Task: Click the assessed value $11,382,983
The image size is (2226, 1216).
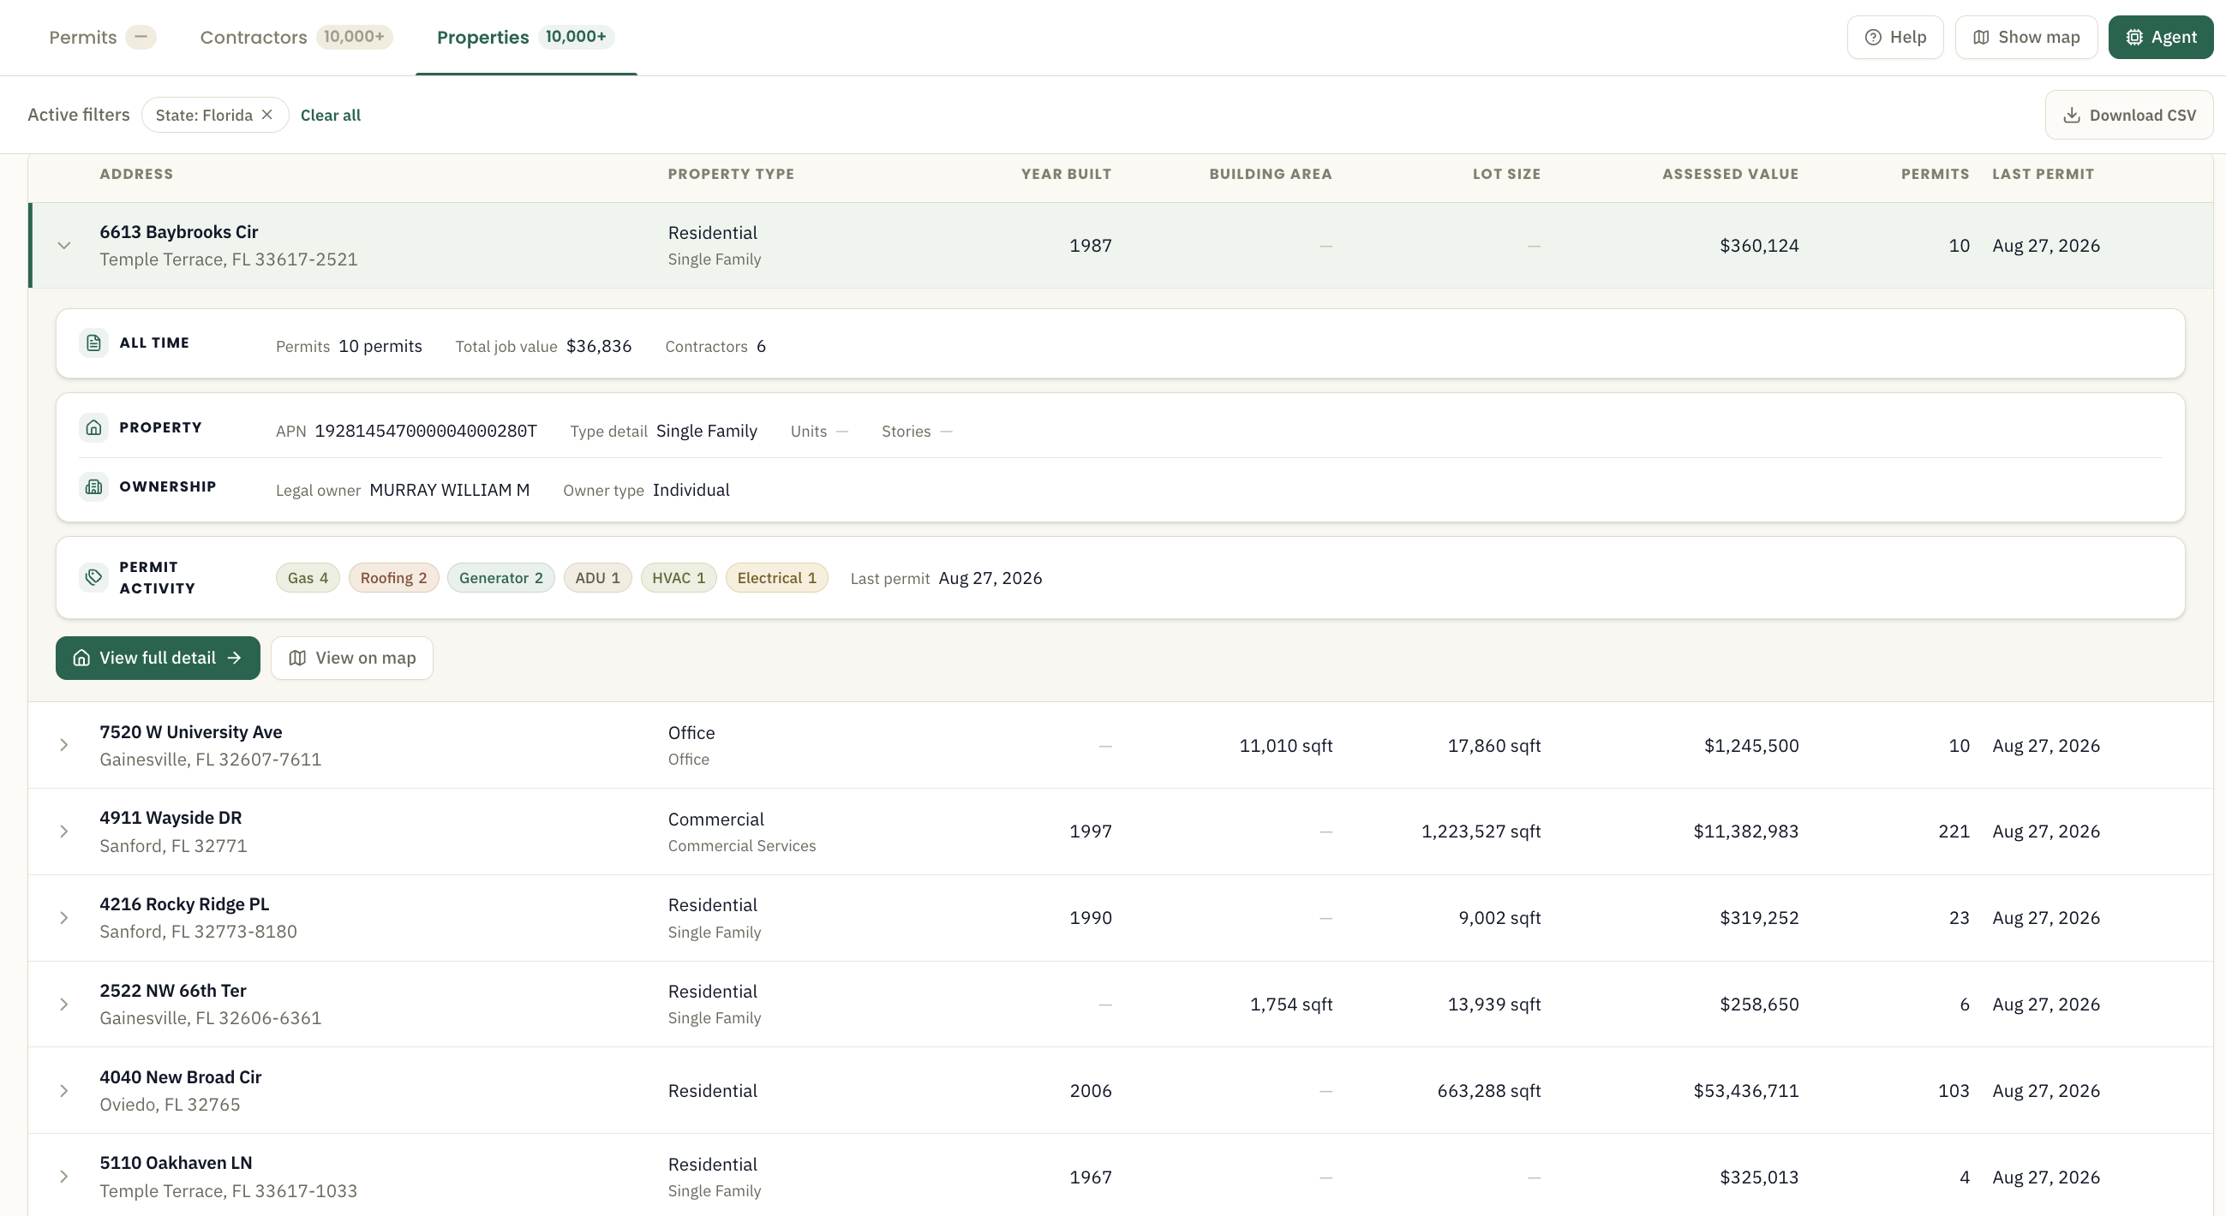Action: pyautogui.click(x=1745, y=831)
